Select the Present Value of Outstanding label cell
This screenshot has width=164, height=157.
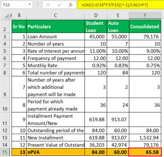[x=55, y=145]
